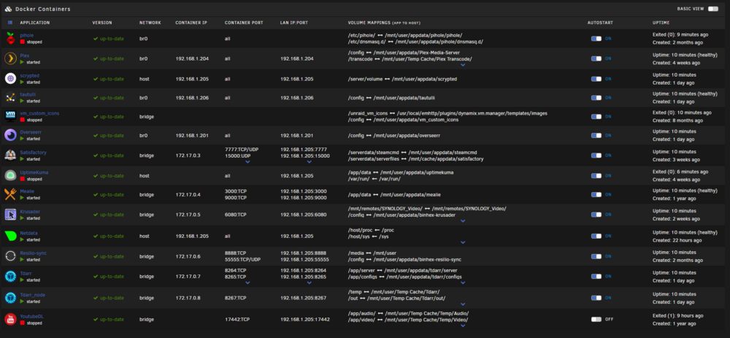730x338 pixels.
Task: Click the Resilio-sync circular arrows icon
Action: pos(10,256)
